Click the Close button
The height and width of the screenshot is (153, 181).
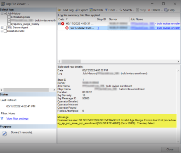tap(170, 149)
